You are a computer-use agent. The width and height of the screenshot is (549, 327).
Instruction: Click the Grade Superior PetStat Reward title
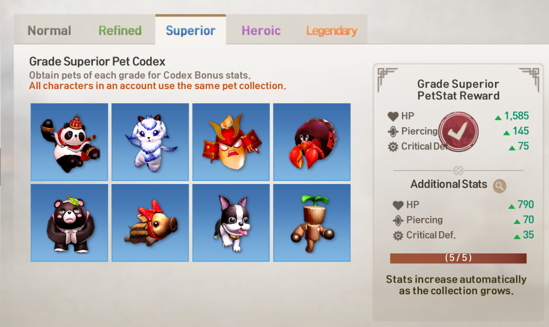pyautogui.click(x=458, y=90)
